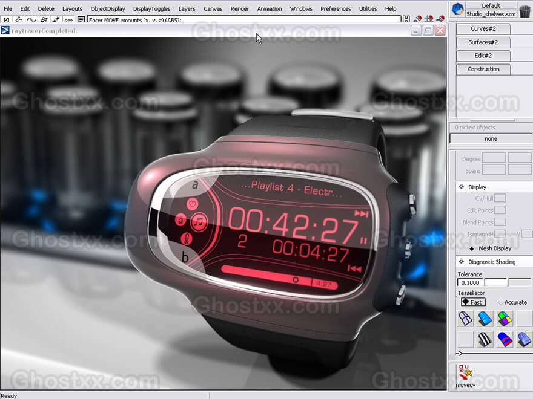533x399 pixels.
Task: Apply the blue-red band surface evaluation shading
Action: (x=505, y=339)
